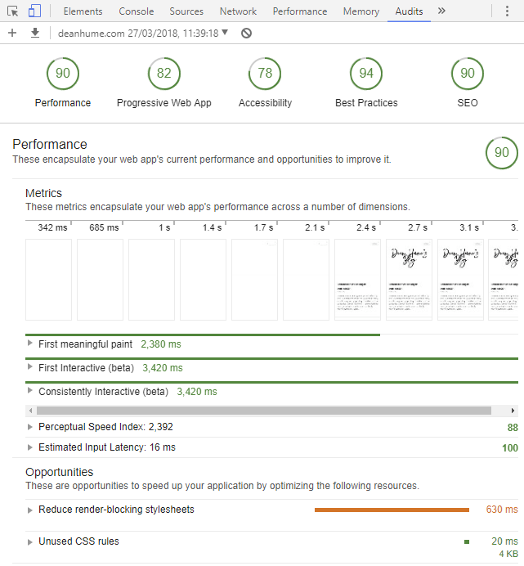Screen dimensions: 524x566
Task: Switch to the Elements tab
Action: click(x=83, y=11)
